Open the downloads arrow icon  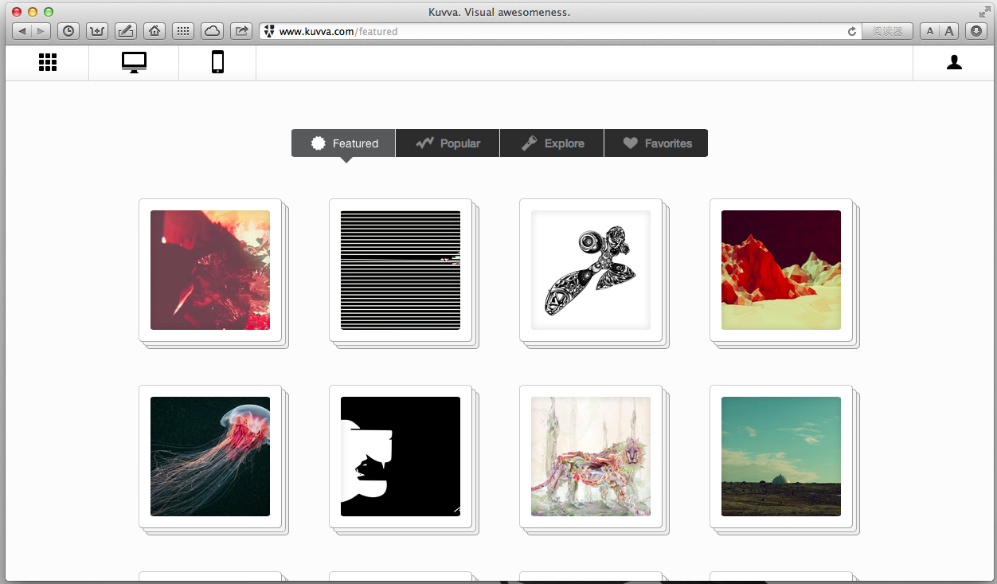[976, 31]
